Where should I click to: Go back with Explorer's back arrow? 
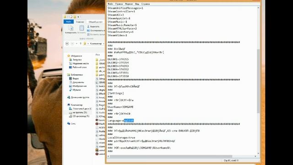pos(67,44)
